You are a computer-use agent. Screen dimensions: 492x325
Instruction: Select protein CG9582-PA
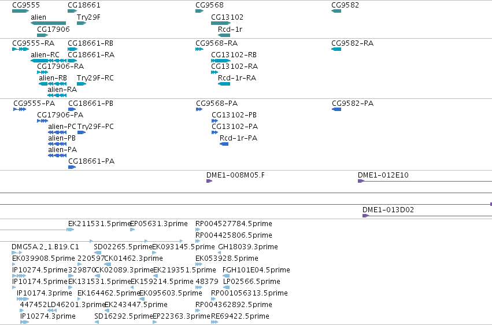[336, 109]
